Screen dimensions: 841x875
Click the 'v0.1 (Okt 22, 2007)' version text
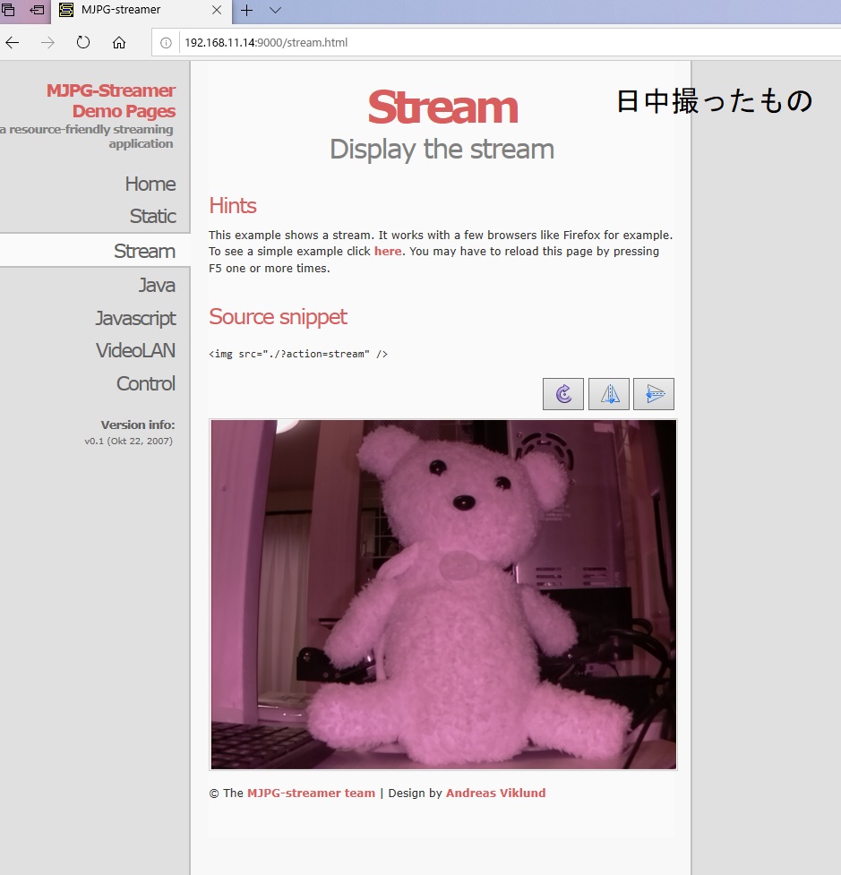tap(128, 441)
